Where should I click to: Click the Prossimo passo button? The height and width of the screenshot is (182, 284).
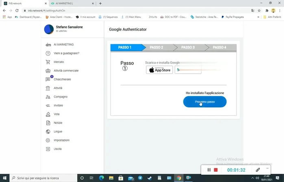coord(205,102)
